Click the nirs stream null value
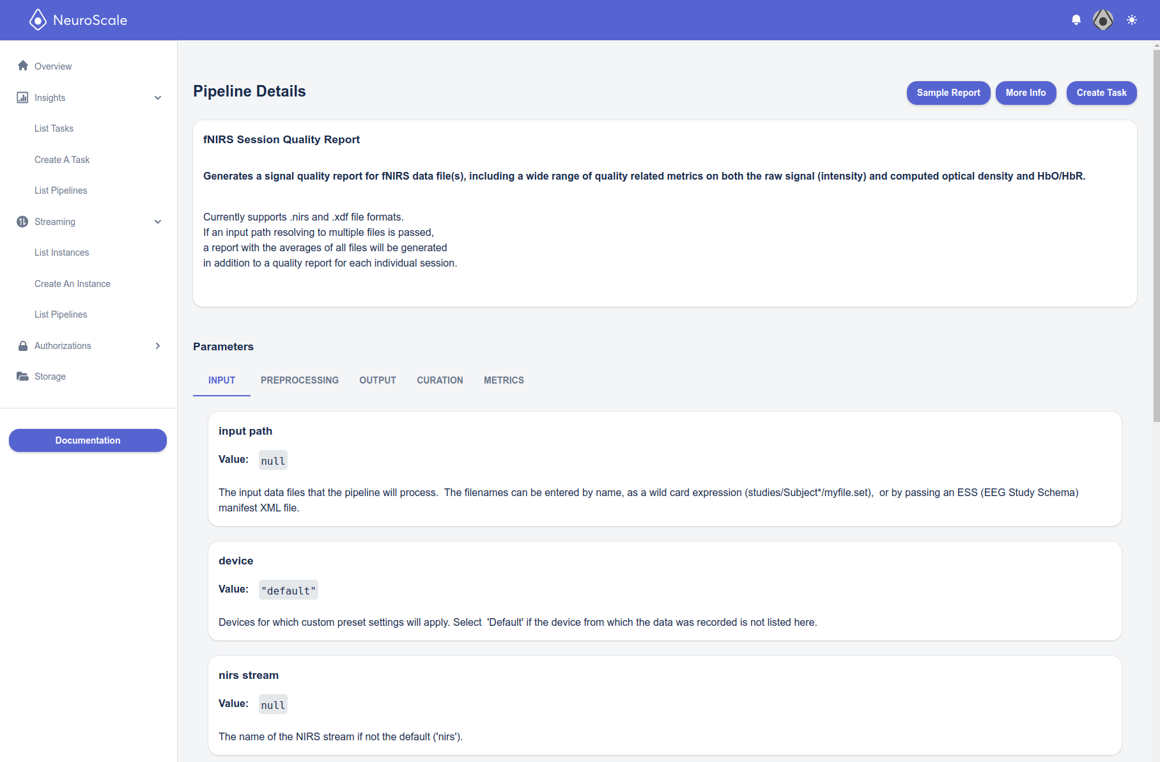This screenshot has width=1160, height=762. (x=273, y=705)
